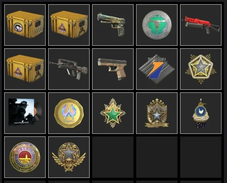Select the weapon case with white swirl emblem
This screenshot has width=227, height=183.
25,25
